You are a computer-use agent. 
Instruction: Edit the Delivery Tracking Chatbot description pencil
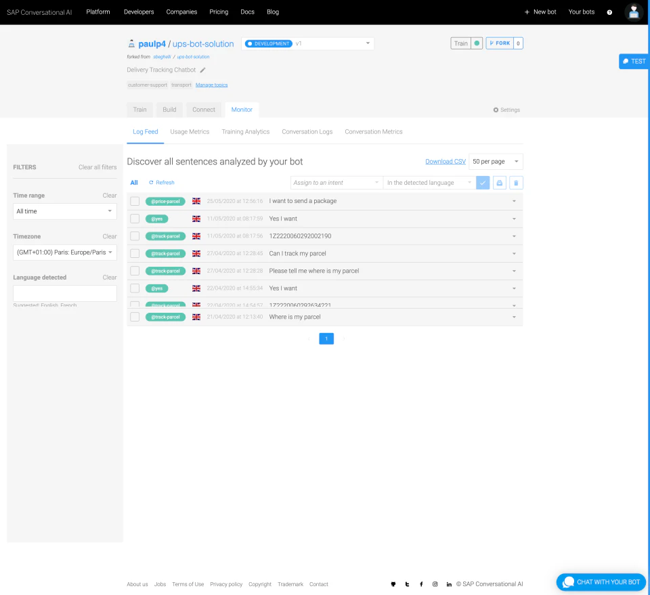203,70
